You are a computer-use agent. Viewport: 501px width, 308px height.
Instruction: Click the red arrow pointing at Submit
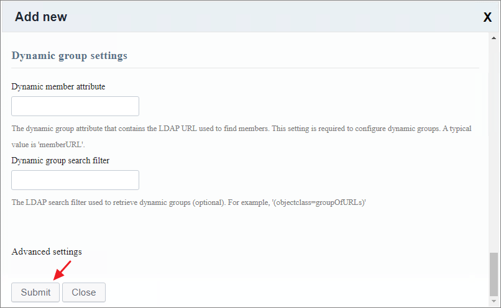[x=63, y=270]
